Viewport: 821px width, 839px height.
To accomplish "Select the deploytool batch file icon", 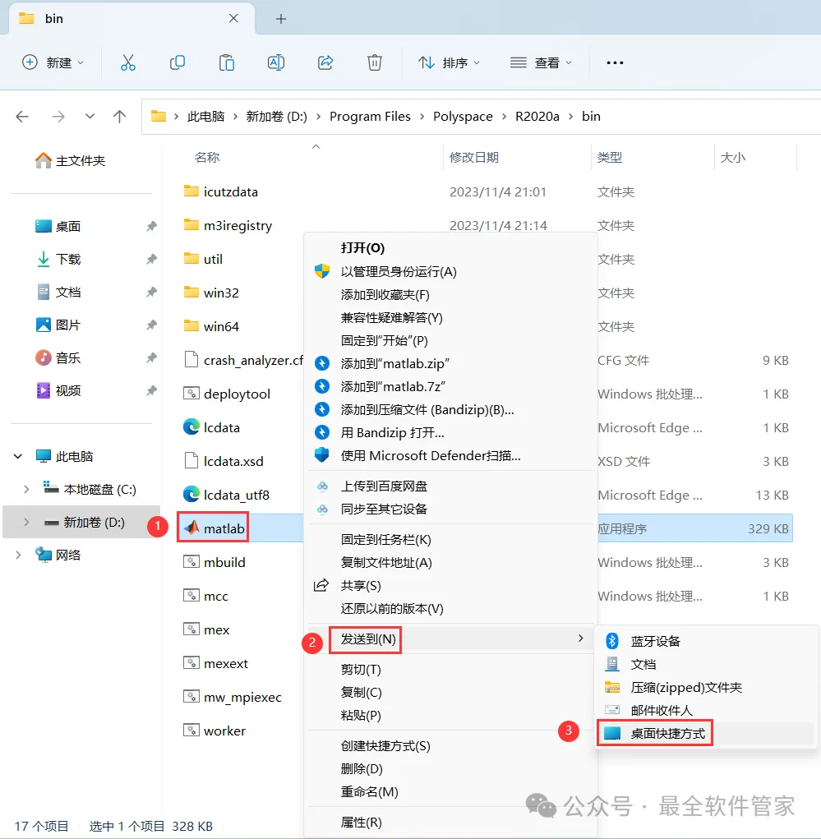I will tap(191, 394).
